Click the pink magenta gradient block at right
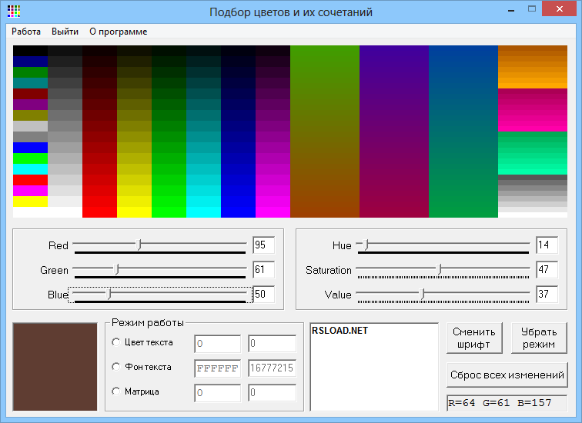This screenshot has height=423, width=582. pos(533,110)
